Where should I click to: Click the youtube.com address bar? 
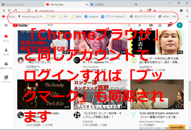pyautogui.click(x=88, y=10)
